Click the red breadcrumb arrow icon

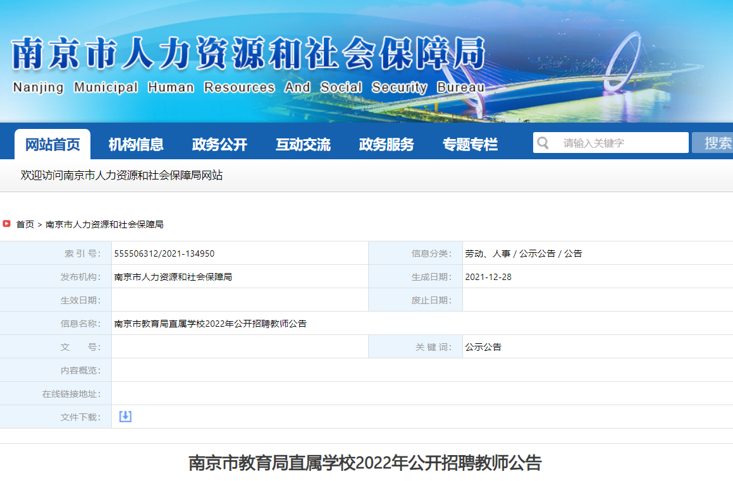pyautogui.click(x=6, y=224)
